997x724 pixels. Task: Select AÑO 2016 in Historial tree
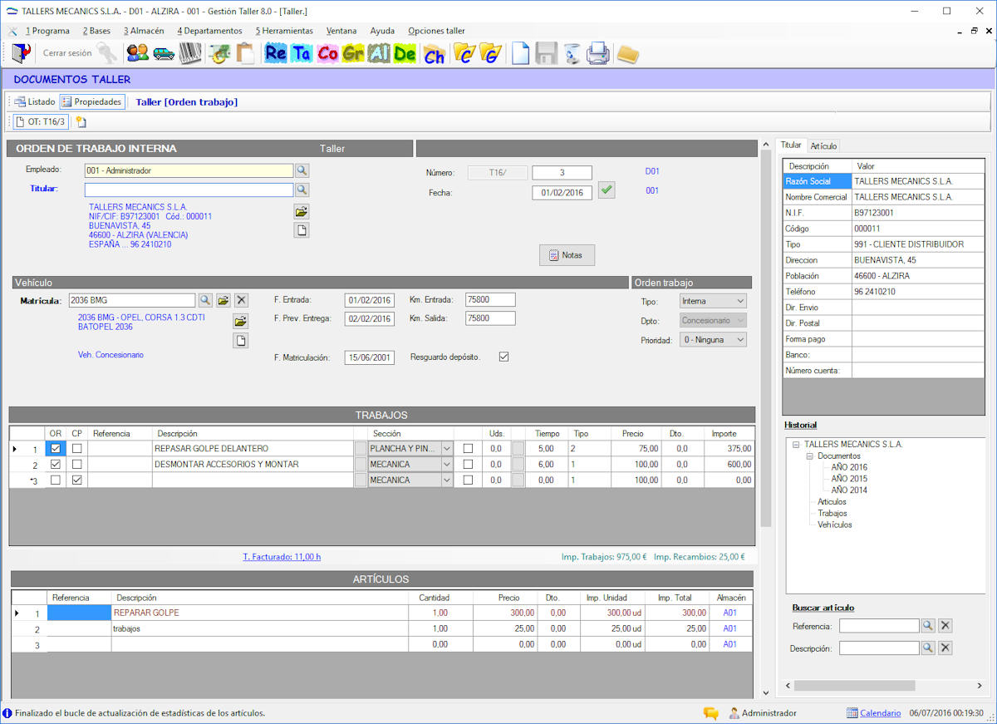849,467
